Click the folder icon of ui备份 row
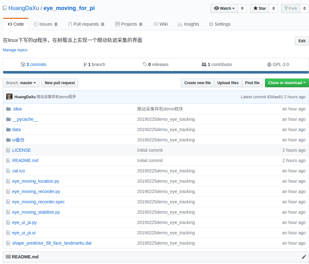The width and height of the screenshot is (309, 264). pos(8,140)
